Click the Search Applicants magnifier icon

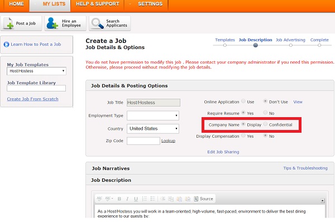click(97, 23)
